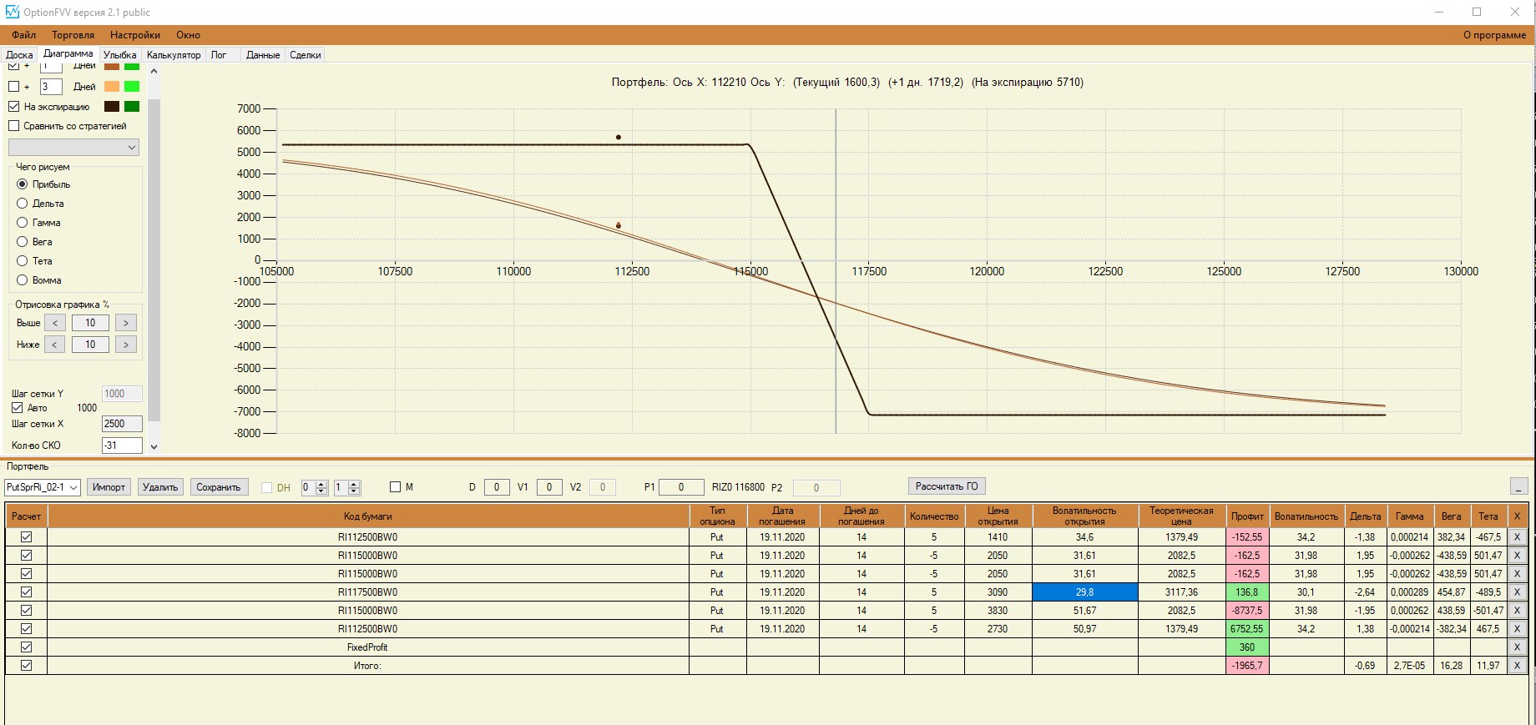Remove the row with profit -8737,5
1536x725 pixels.
click(1517, 611)
